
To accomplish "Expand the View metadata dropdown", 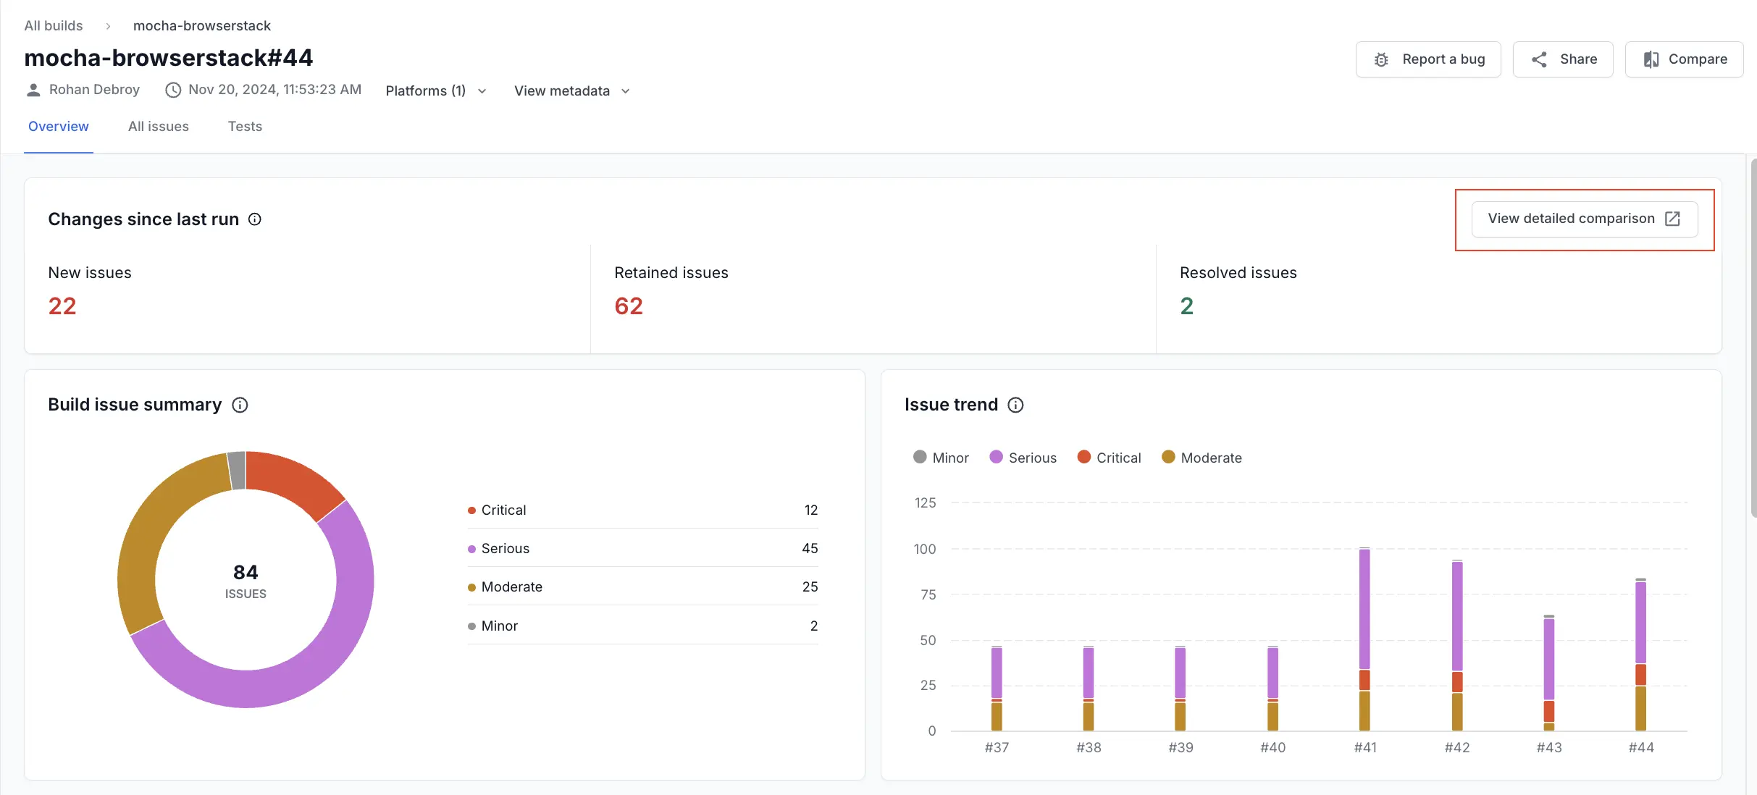I will (x=571, y=91).
